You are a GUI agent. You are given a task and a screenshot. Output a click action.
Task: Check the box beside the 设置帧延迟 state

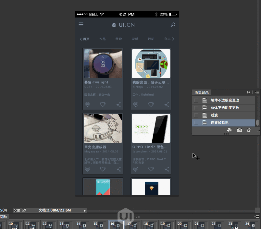pos(196,123)
